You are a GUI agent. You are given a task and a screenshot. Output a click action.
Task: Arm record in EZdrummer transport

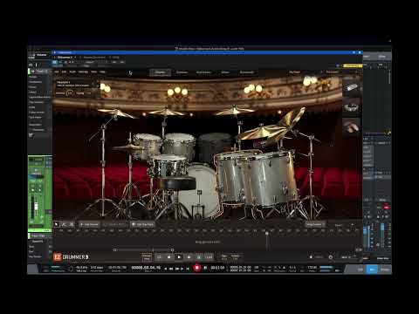(189, 257)
